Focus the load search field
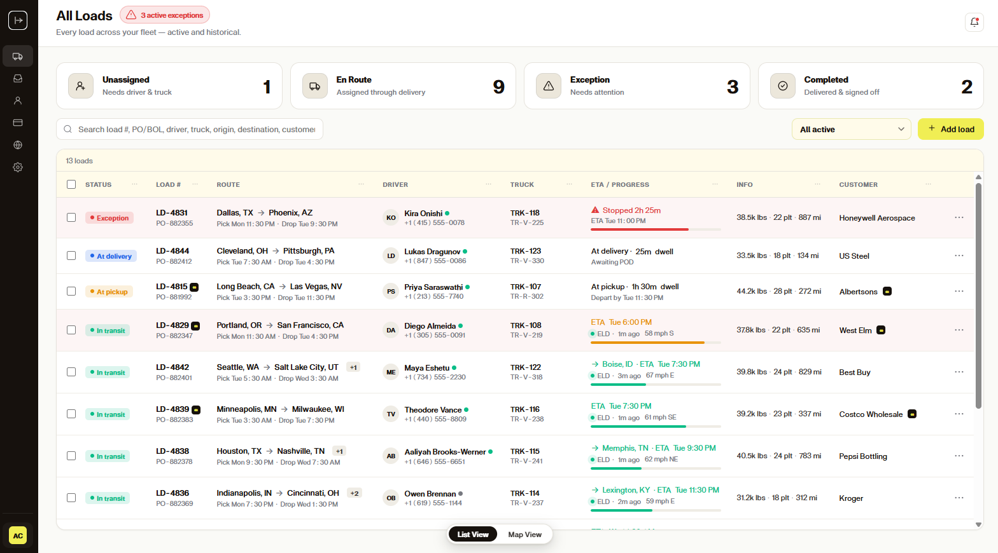The width and height of the screenshot is (998, 553). [x=190, y=129]
